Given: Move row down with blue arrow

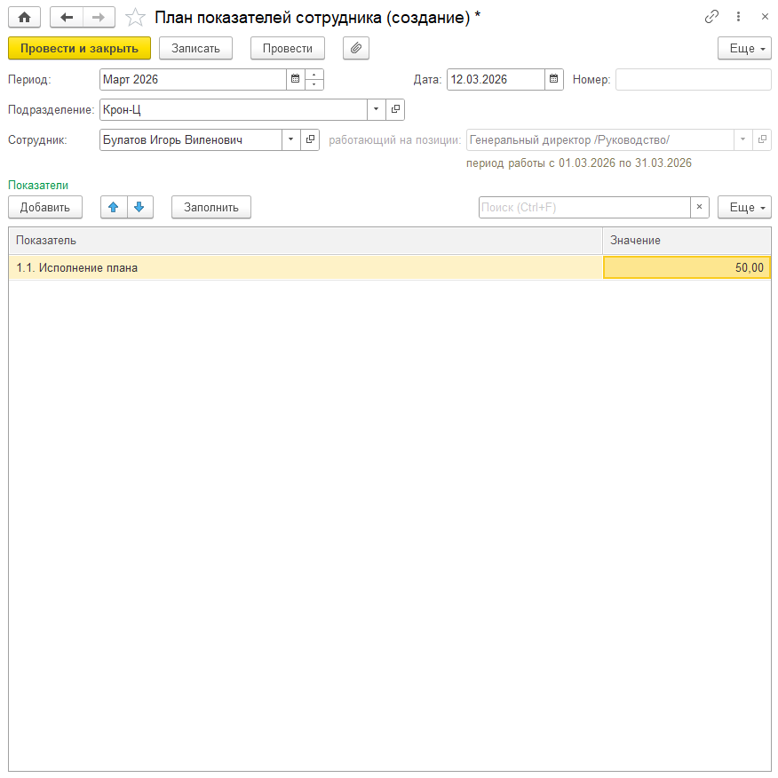Looking at the screenshot, I should pyautogui.click(x=139, y=207).
